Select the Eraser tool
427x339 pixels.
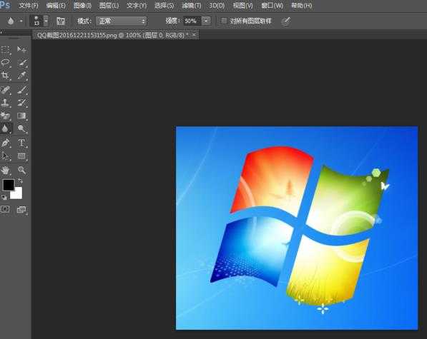(5, 116)
